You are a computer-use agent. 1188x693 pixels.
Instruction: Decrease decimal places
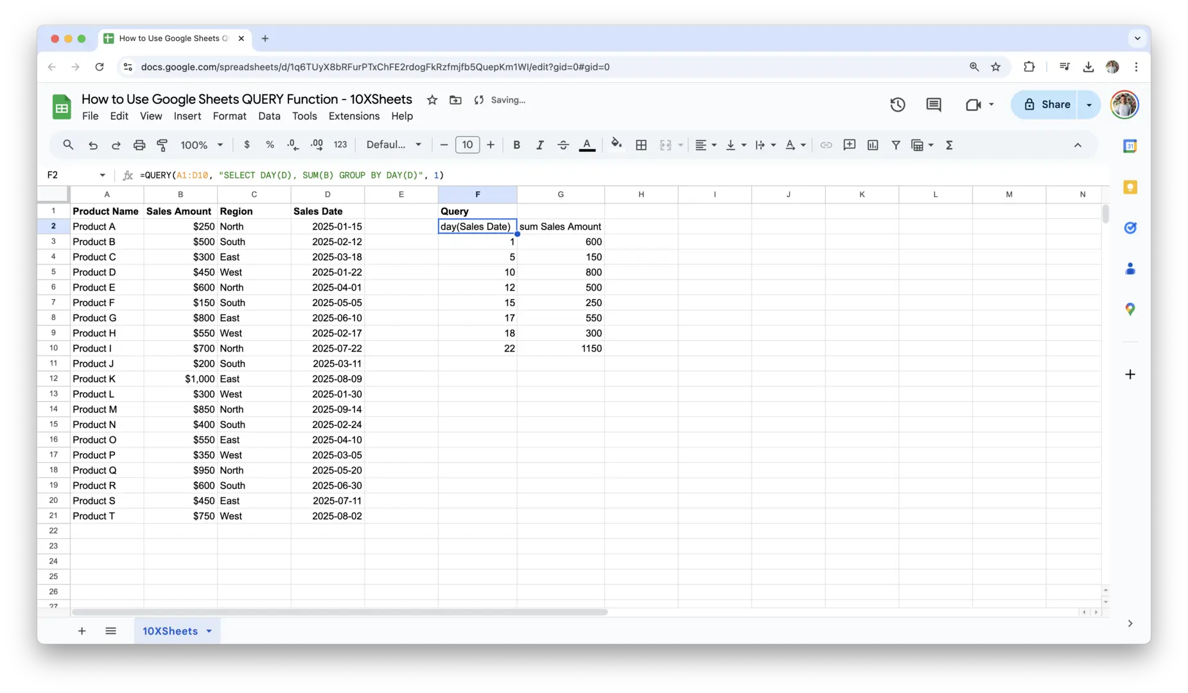[x=293, y=145]
